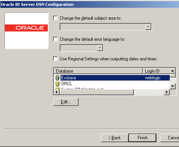Click the partially visible third database icon

pyautogui.click(x=57, y=88)
